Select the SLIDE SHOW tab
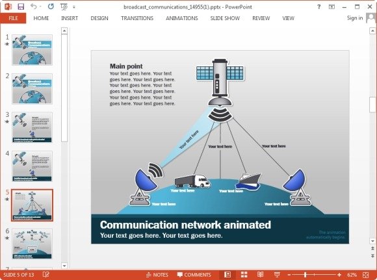377x280 pixels. [225, 18]
